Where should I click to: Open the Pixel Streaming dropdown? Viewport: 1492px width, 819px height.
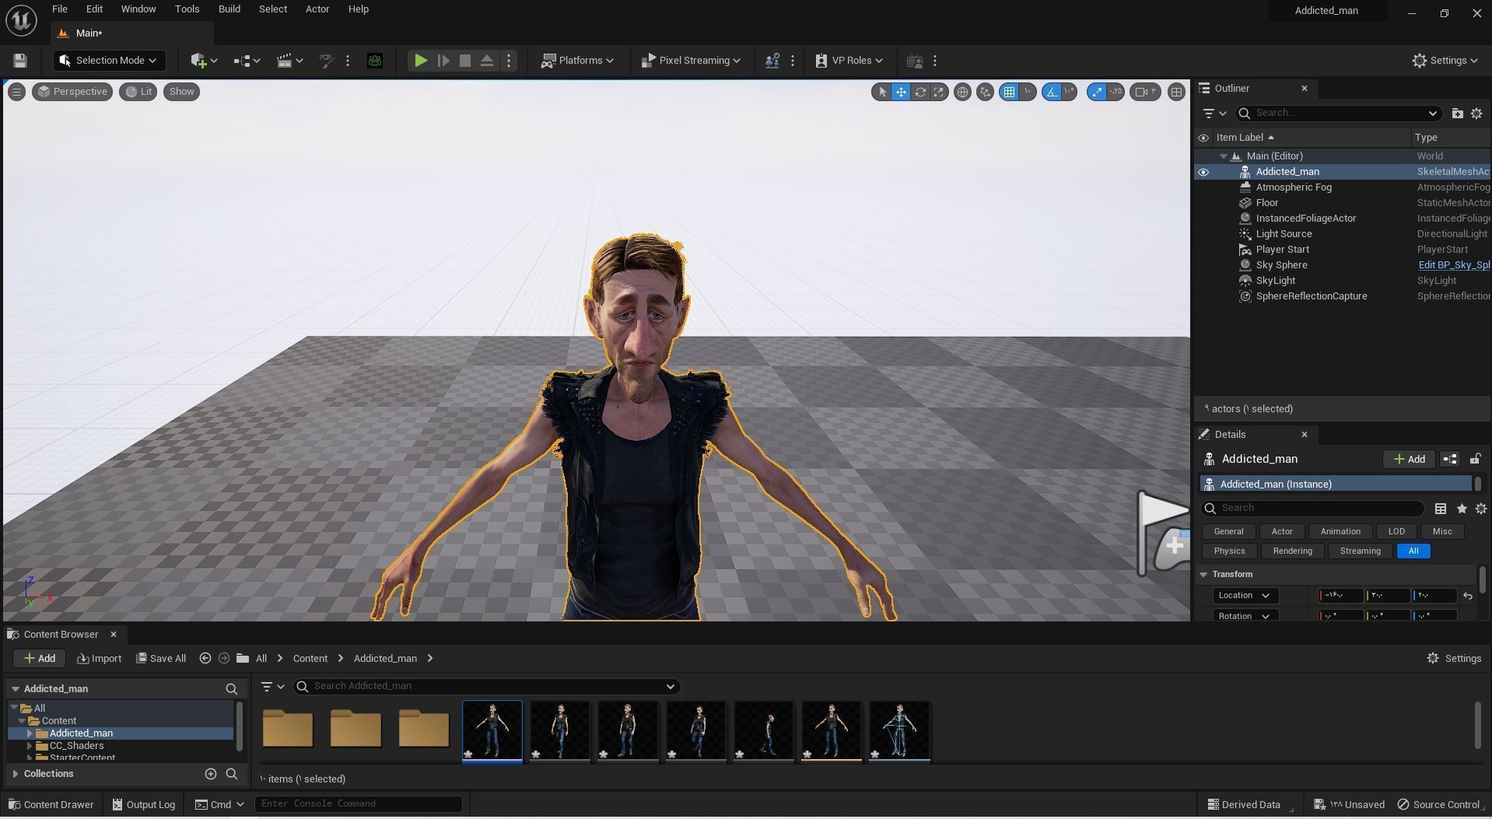click(x=690, y=61)
